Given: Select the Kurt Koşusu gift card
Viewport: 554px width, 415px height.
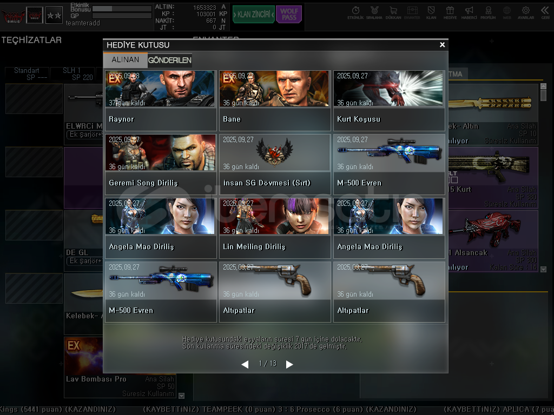Looking at the screenshot, I should (389, 101).
